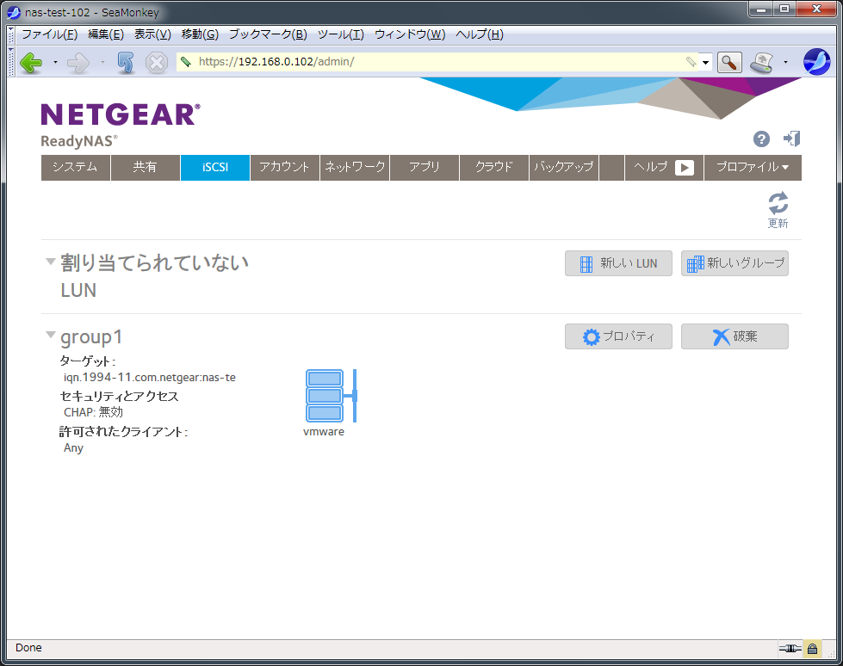This screenshot has height=666, width=843.
Task: Open the ReadyNAS help question mark icon
Action: click(761, 139)
